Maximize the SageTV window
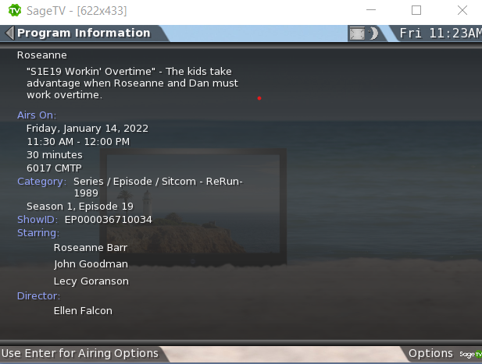This screenshot has width=482, height=364. [416, 10]
